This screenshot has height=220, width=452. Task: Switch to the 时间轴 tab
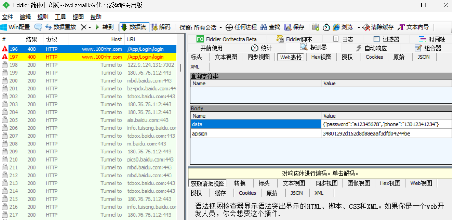coord(432,39)
